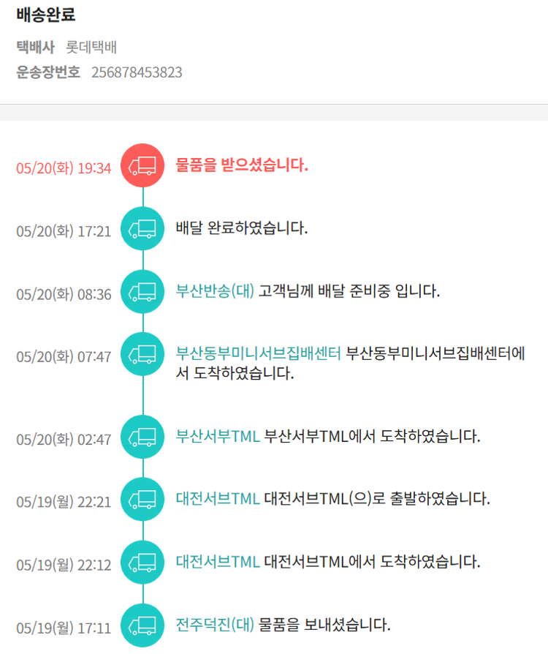Open the 부산서부TML terminal link
The height and width of the screenshot is (654, 548).
pyautogui.click(x=218, y=437)
